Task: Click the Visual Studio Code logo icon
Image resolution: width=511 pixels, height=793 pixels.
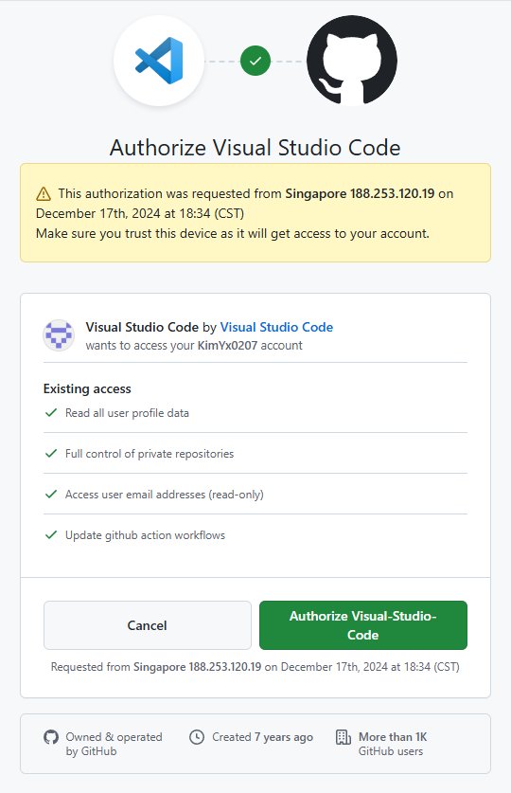Action: (x=159, y=61)
